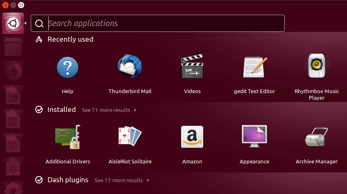Expand See 17 more results
Viewport: 347px width, 194px height.
[x=119, y=180]
